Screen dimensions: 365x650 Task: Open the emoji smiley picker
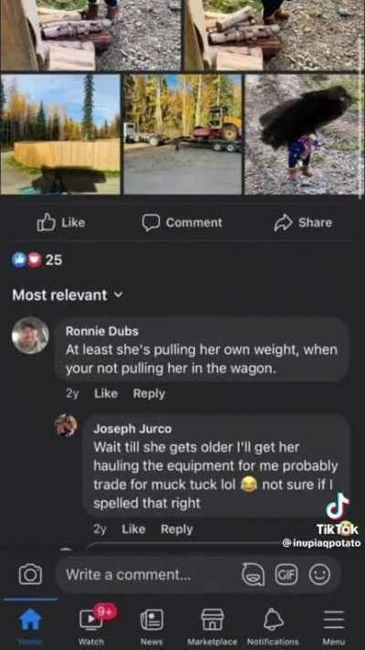coord(319,575)
